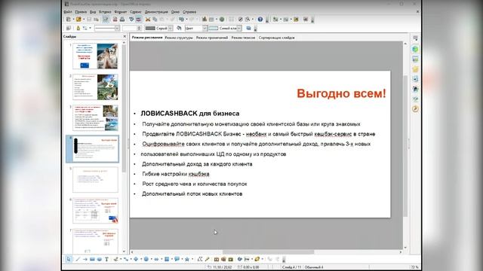Click the Рост среднего чека bullet
483x271 pixels.
coord(195,184)
